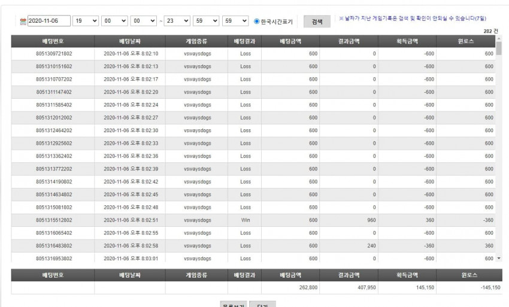Click the total bet amount 262,800
Screen dimensions: 509x307
(308, 287)
